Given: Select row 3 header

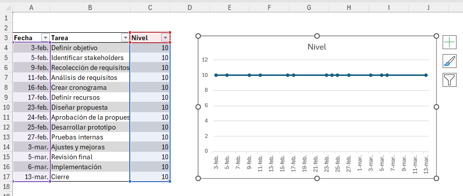Looking at the screenshot, I should (6, 38).
